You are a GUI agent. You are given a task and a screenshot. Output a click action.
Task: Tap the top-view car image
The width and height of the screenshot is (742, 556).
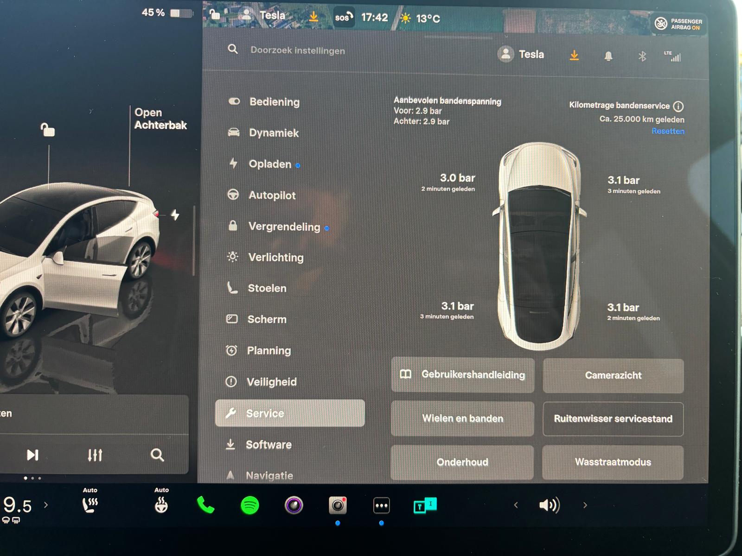(539, 246)
